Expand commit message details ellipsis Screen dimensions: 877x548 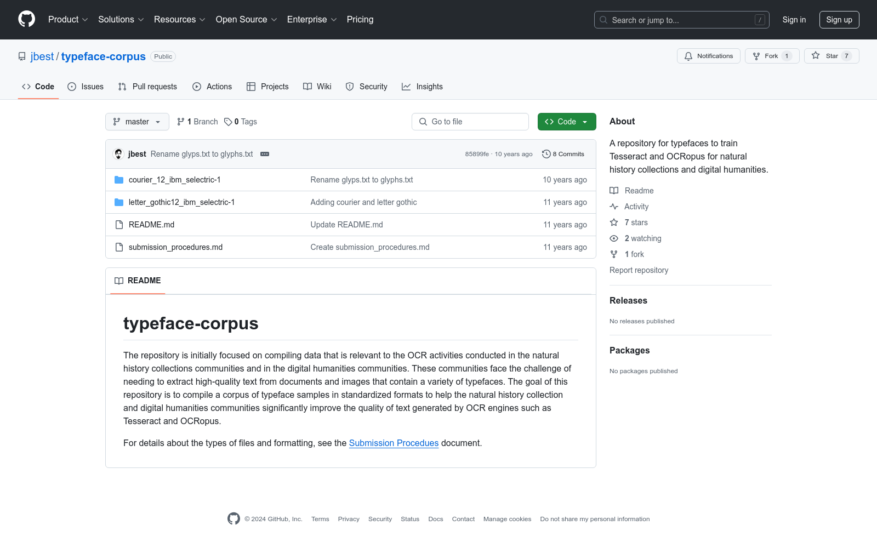pos(265,154)
